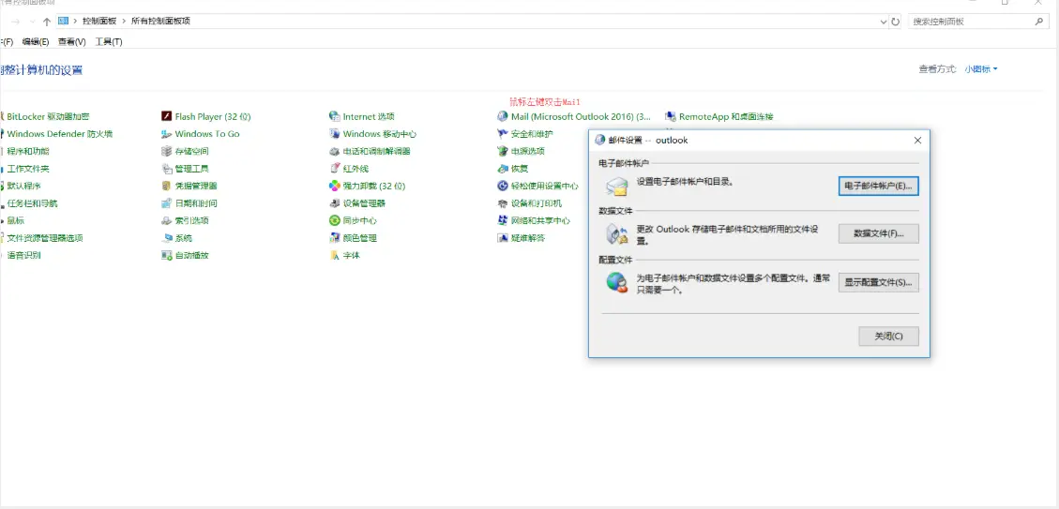1059x509 pixels.
Task: Open the 字体 fonts icon
Action: [334, 255]
